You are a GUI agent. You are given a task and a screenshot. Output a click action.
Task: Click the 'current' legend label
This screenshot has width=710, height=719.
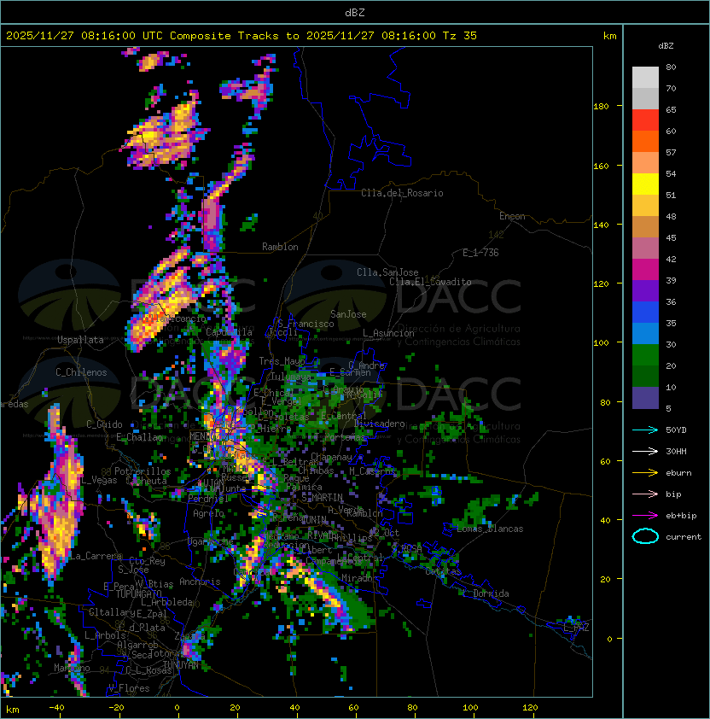(684, 537)
